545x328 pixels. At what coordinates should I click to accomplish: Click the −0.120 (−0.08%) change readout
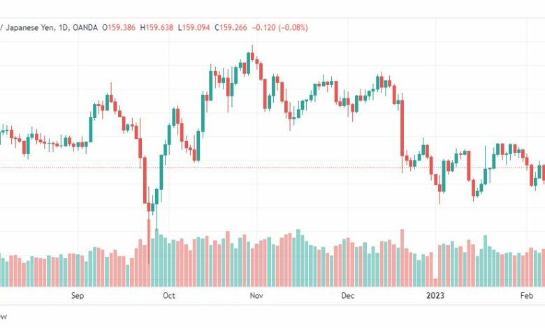click(279, 27)
